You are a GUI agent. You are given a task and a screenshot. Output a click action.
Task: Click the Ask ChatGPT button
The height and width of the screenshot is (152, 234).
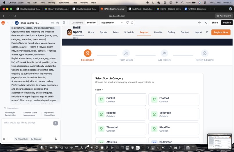(x=224, y=16)
